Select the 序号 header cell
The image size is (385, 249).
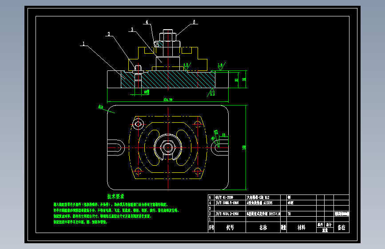coord(211,227)
